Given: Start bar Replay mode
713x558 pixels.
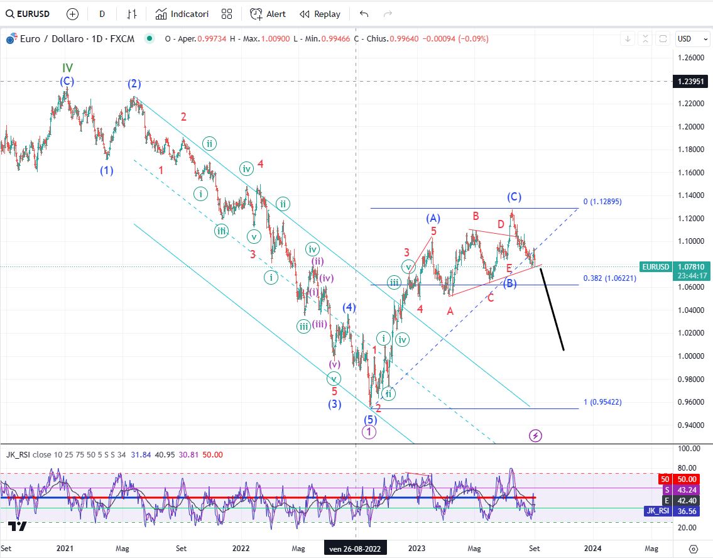Looking at the screenshot, I should click(320, 14).
